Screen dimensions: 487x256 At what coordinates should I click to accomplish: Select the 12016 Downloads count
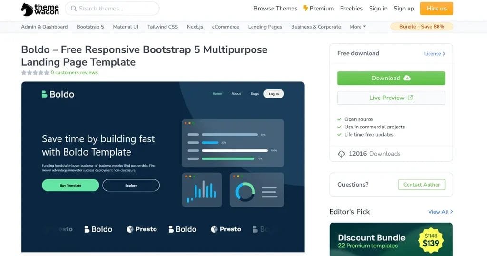tap(374, 154)
